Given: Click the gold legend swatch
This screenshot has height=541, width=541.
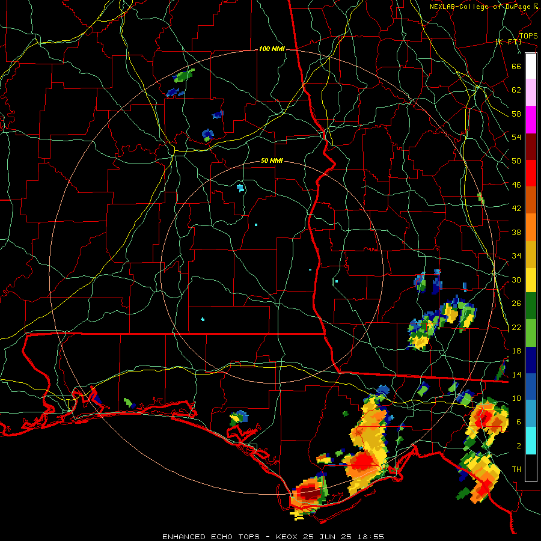Looking at the screenshot, I should [531, 254].
